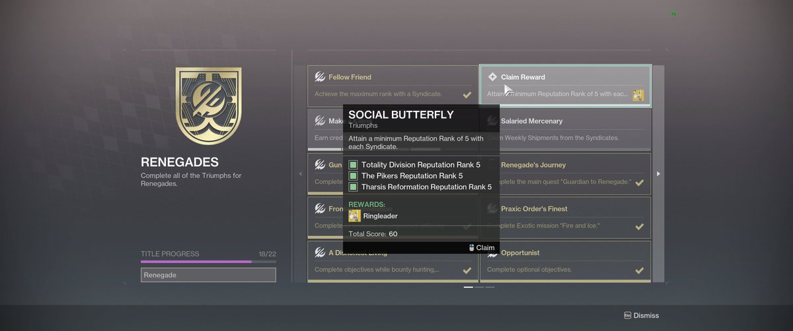Click the 18/22 progress count
This screenshot has height=331, width=793.
coord(267,254)
